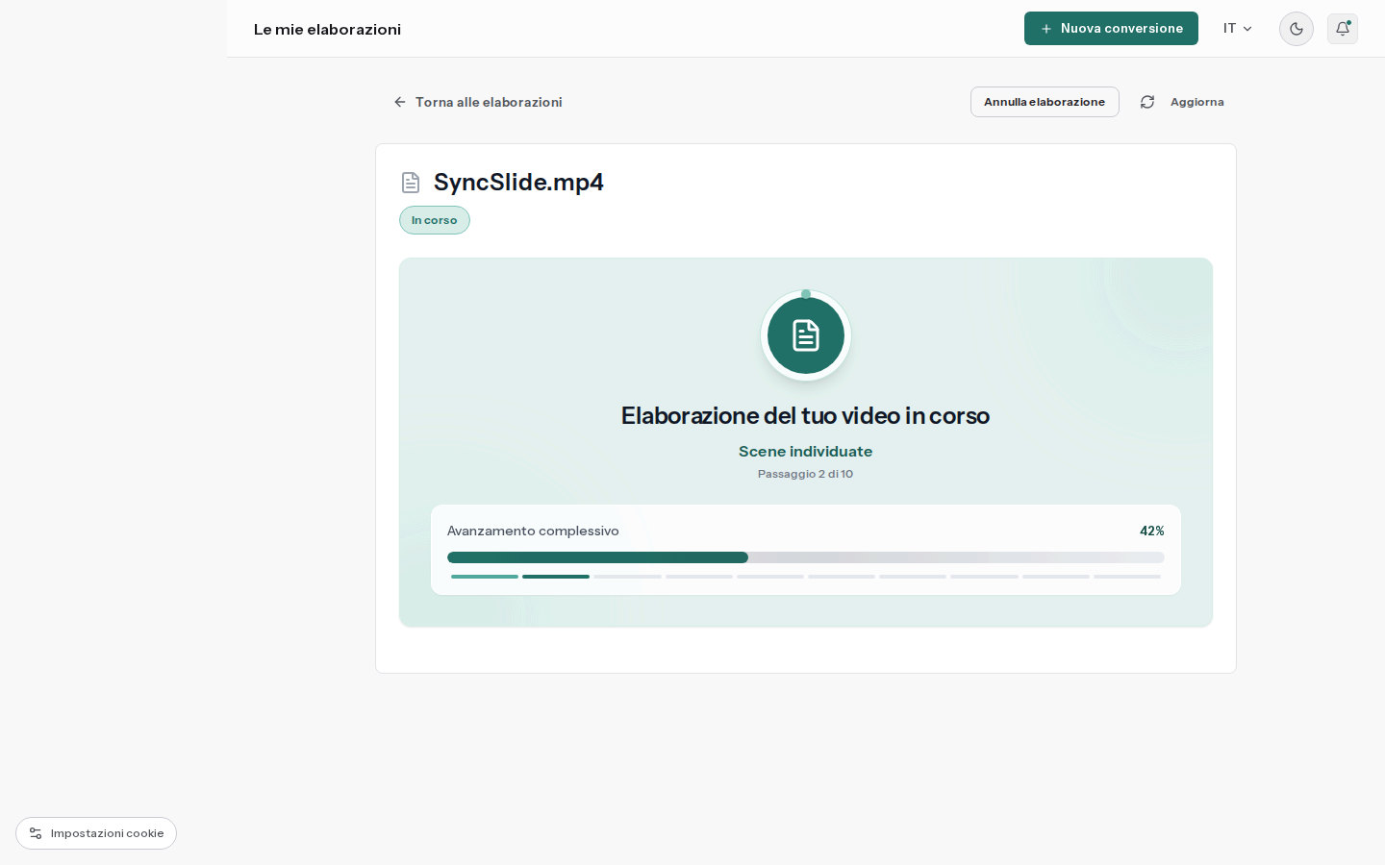Image resolution: width=1385 pixels, height=865 pixels.
Task: Click the Passaggio 2 di 10 text
Action: tap(806, 474)
